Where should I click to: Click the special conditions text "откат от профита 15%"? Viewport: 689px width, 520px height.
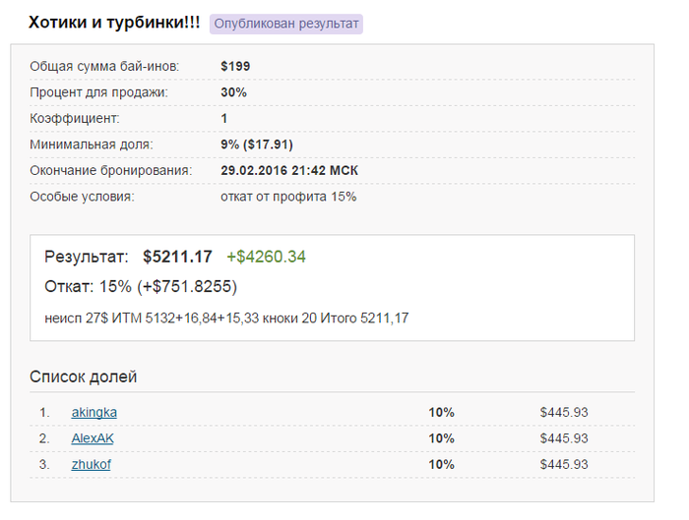tap(288, 197)
